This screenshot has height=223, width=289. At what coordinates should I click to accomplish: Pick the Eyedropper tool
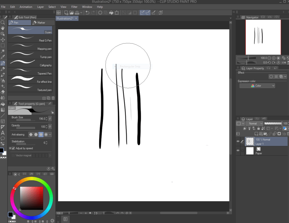click(3, 57)
